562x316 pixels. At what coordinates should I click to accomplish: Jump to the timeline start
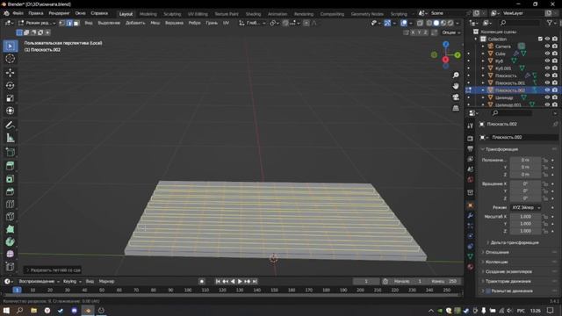(218, 281)
